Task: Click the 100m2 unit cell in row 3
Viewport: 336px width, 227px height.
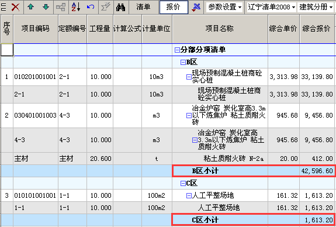Action: (x=157, y=195)
